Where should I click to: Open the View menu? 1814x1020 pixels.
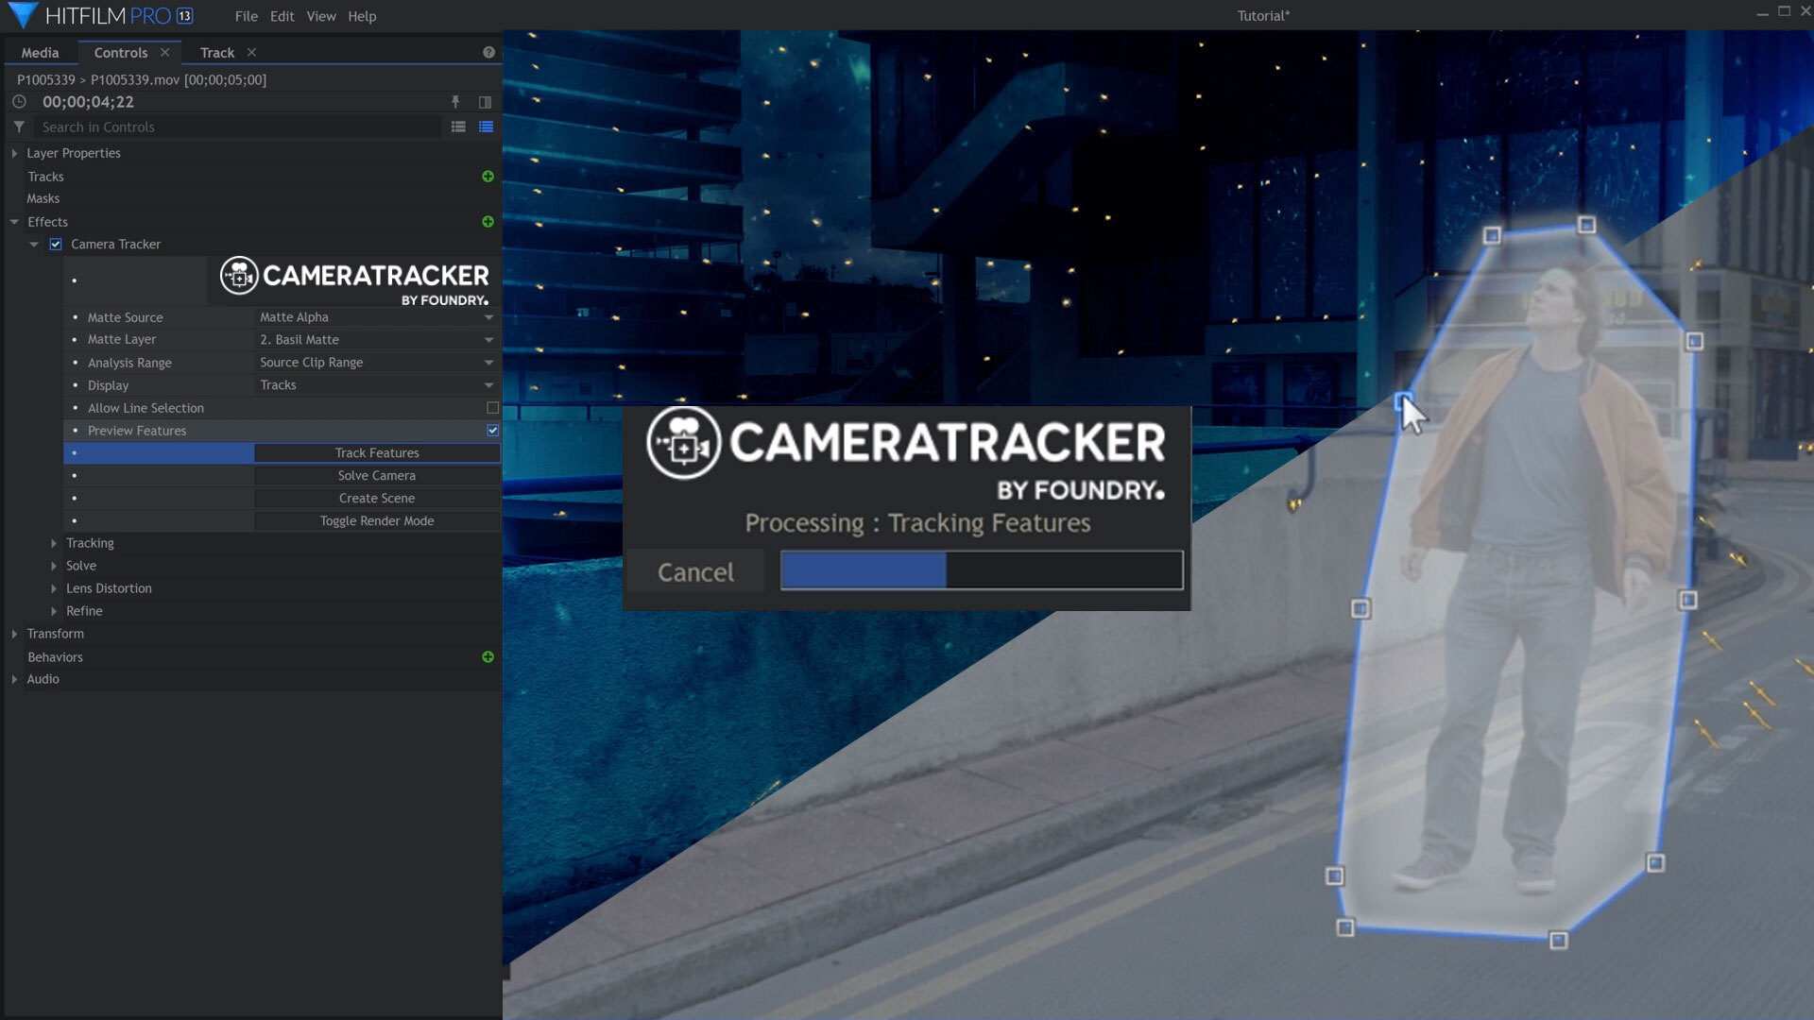(321, 16)
